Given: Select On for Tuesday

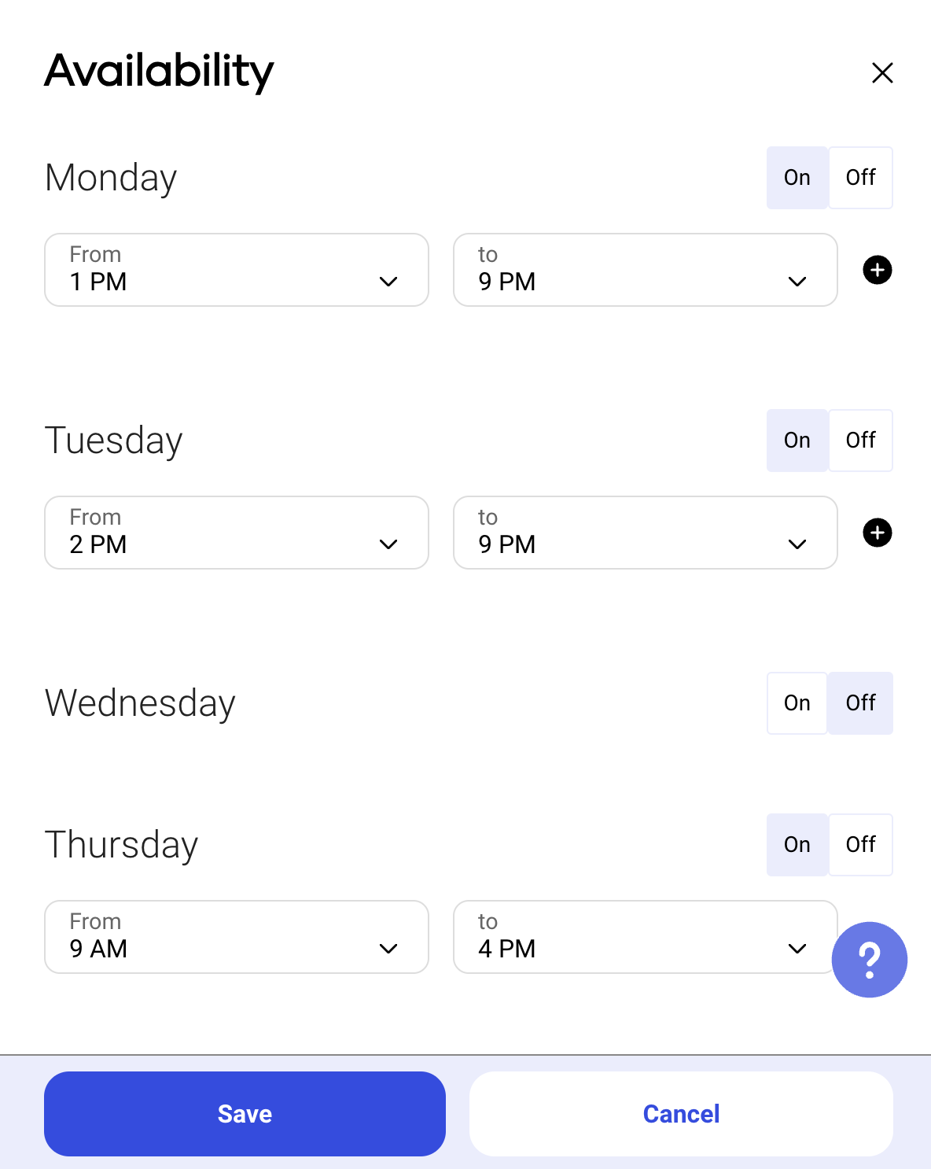Looking at the screenshot, I should pos(797,441).
